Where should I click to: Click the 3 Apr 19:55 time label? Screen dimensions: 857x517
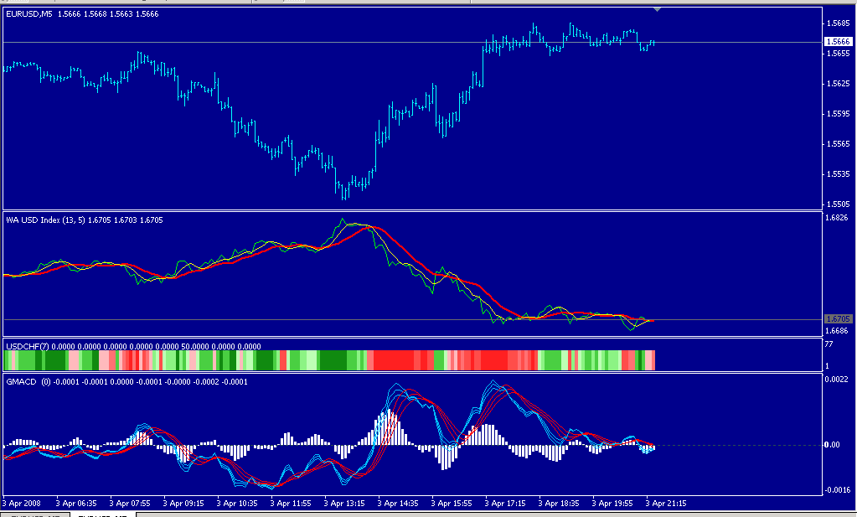point(612,503)
